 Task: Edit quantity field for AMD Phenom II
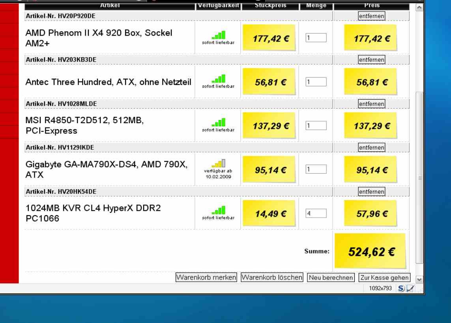point(316,38)
